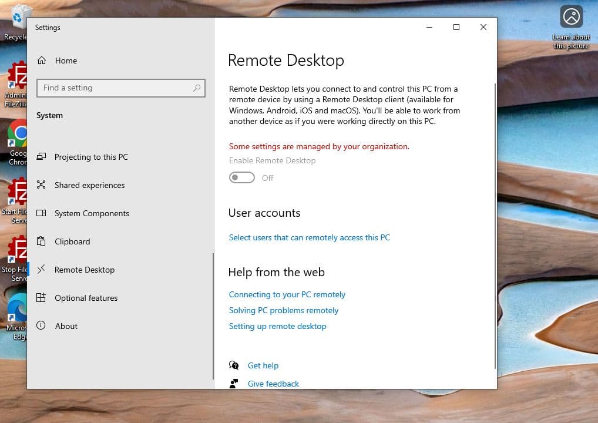
Task: Open the Shared experiences icon
Action: 41,185
